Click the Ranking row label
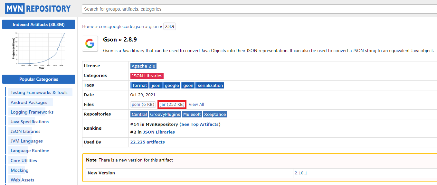Viewport: 437px width, 185px height. coord(93,128)
